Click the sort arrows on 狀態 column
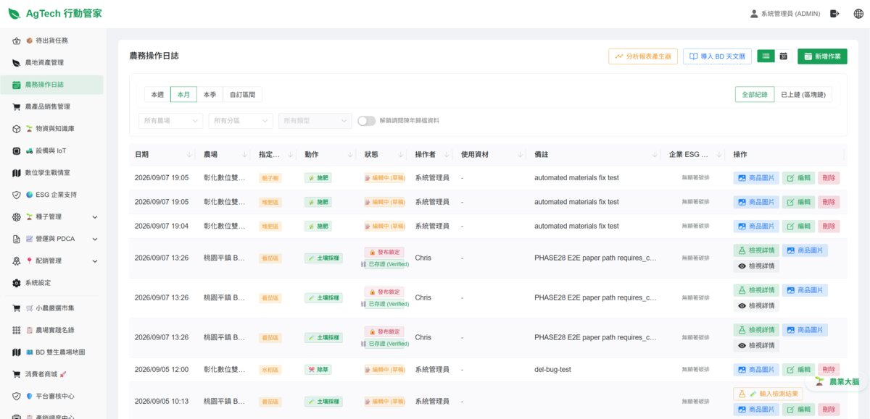 [401, 155]
